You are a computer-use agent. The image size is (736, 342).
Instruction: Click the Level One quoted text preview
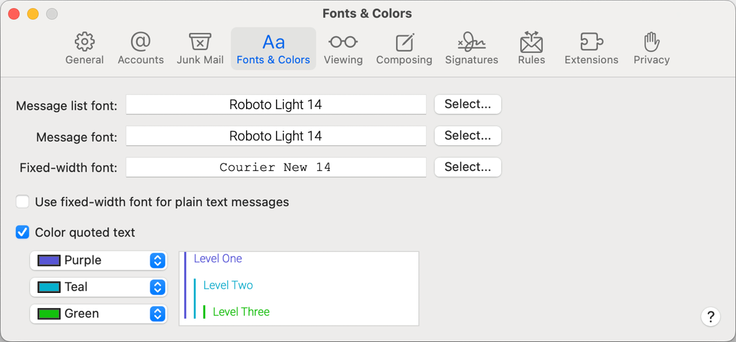[218, 259]
